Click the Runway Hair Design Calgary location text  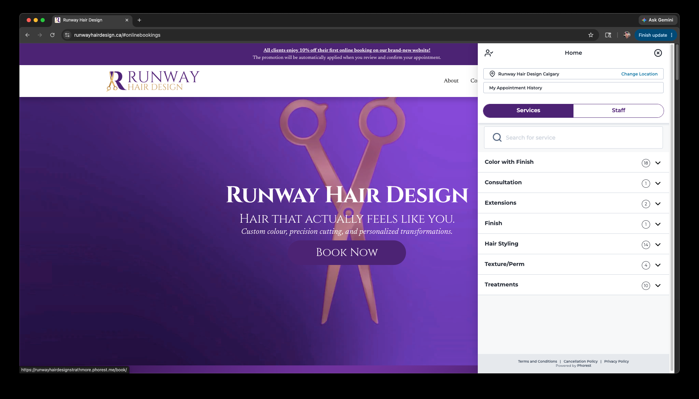pos(528,74)
